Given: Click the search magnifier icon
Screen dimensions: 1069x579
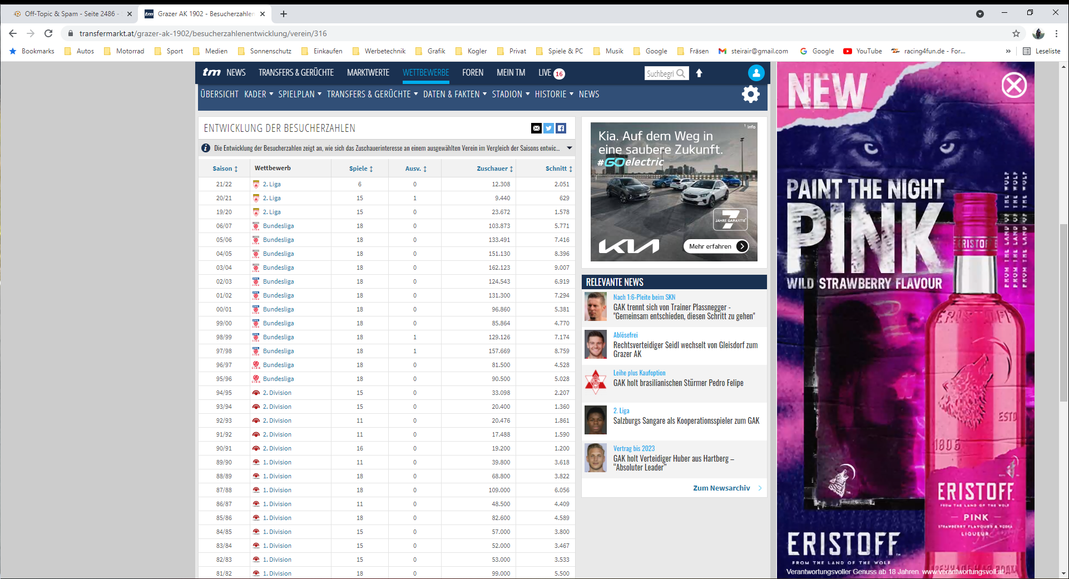Looking at the screenshot, I should pyautogui.click(x=681, y=73).
